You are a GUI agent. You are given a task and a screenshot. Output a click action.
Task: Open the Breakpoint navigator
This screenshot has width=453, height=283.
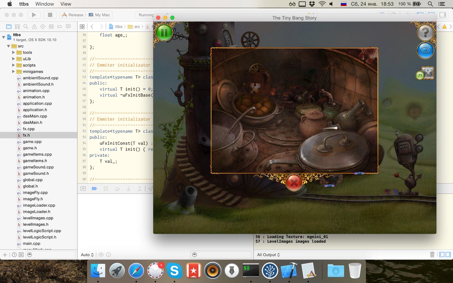tap(60, 26)
